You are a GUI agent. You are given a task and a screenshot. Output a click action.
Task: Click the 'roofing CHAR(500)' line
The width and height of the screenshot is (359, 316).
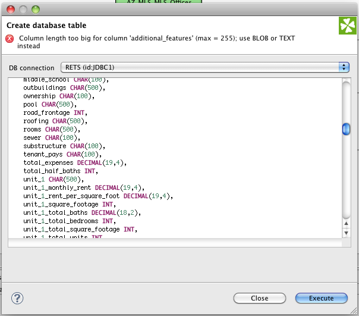(x=55, y=121)
